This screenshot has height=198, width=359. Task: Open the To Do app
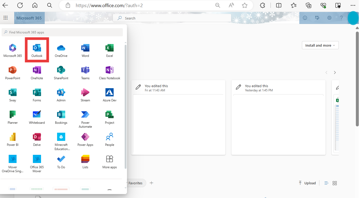click(x=61, y=162)
